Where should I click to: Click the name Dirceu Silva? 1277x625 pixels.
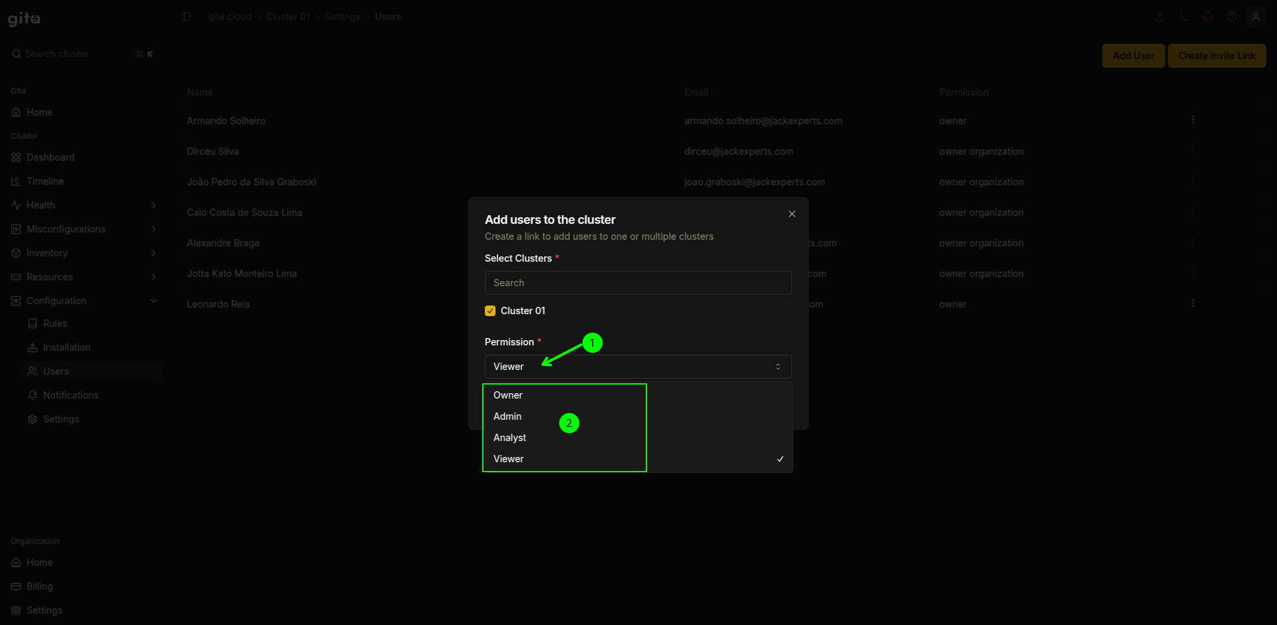point(213,151)
